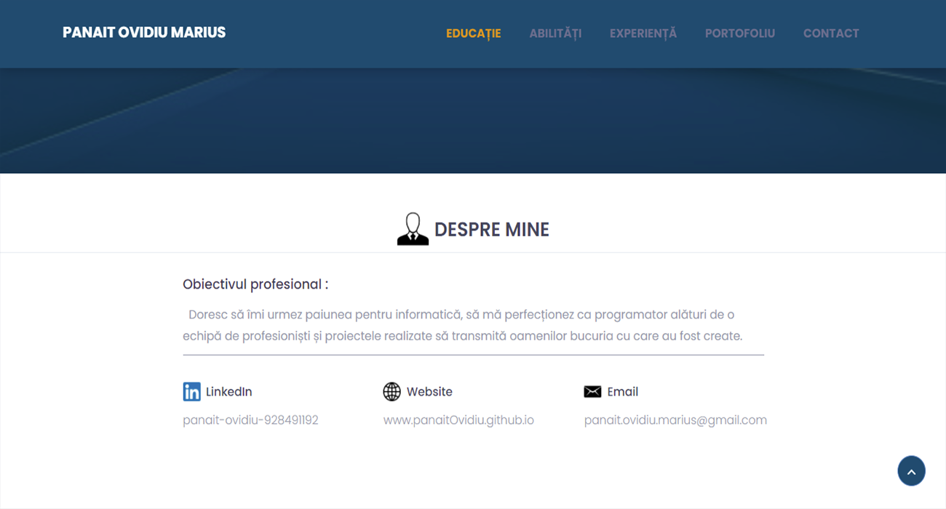Click the 'Obiectivul profesional :' label
Viewport: 946px width, 509px height.
tap(255, 284)
